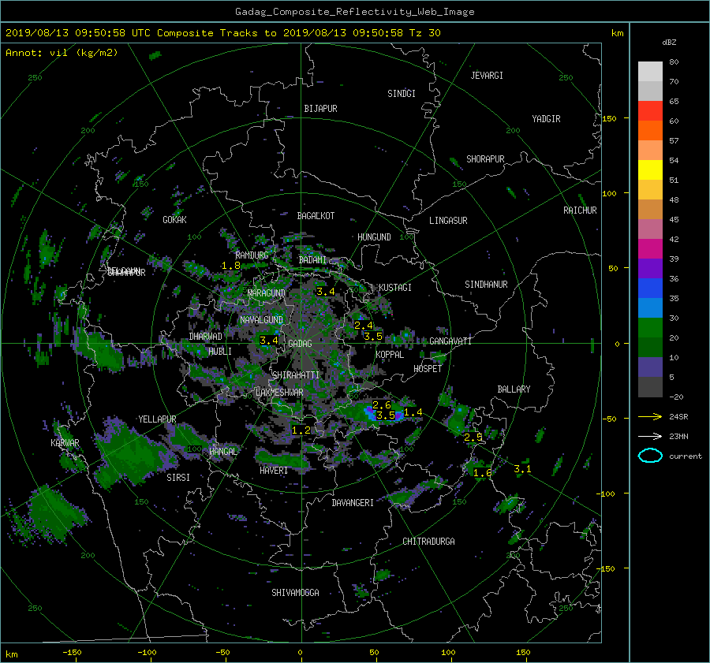Image resolution: width=710 pixels, height=663 pixels.
Task: Pick the topmost light gray 80 dBZ swatch
Action: point(650,71)
